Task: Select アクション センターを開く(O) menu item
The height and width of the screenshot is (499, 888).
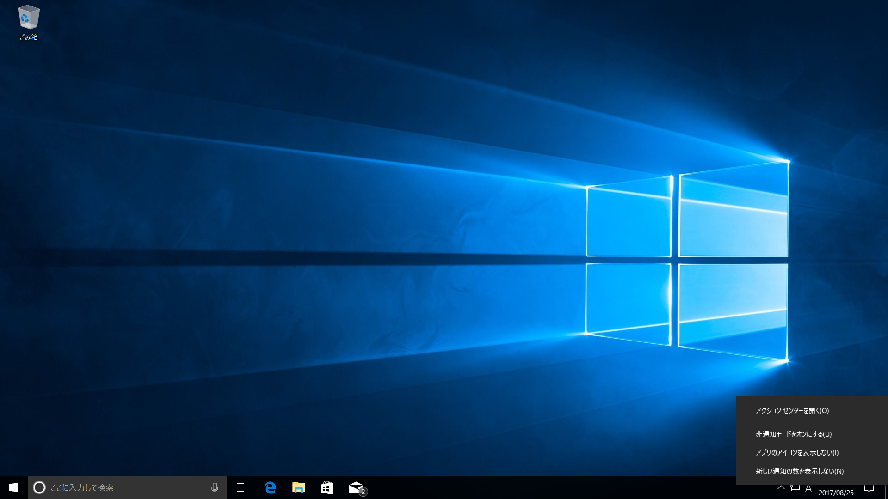Action: tap(792, 411)
